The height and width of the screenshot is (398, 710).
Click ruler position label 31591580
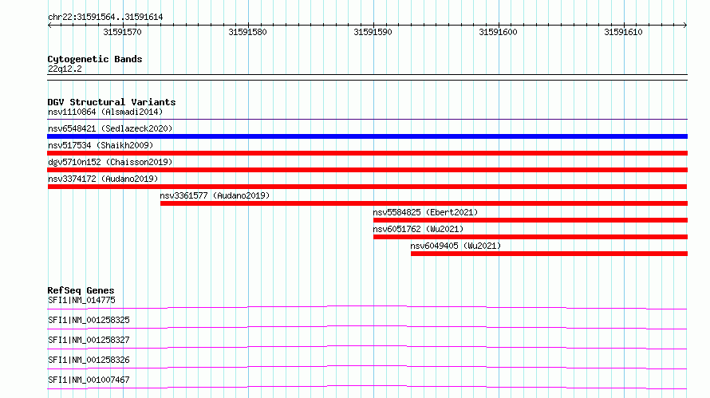pos(247,32)
